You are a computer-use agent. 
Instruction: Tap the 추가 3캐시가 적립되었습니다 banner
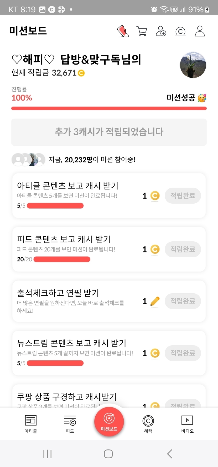(109, 132)
